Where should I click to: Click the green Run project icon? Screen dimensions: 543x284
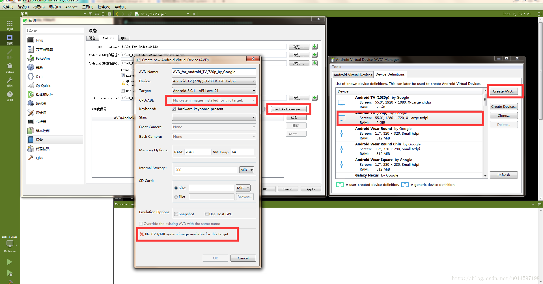(10, 262)
